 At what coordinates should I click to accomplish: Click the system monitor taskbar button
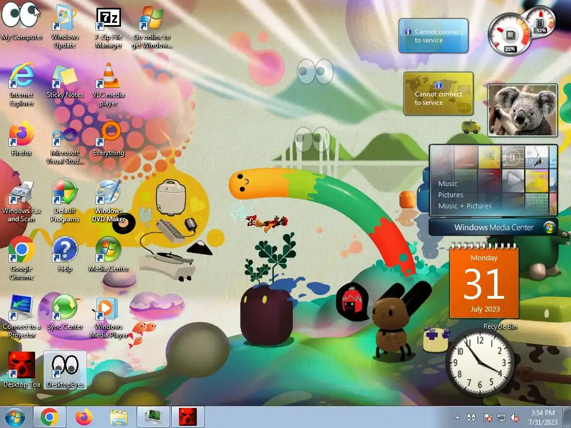coord(153,417)
